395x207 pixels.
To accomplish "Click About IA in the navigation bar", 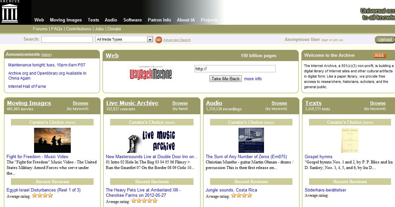I will coord(186,20).
